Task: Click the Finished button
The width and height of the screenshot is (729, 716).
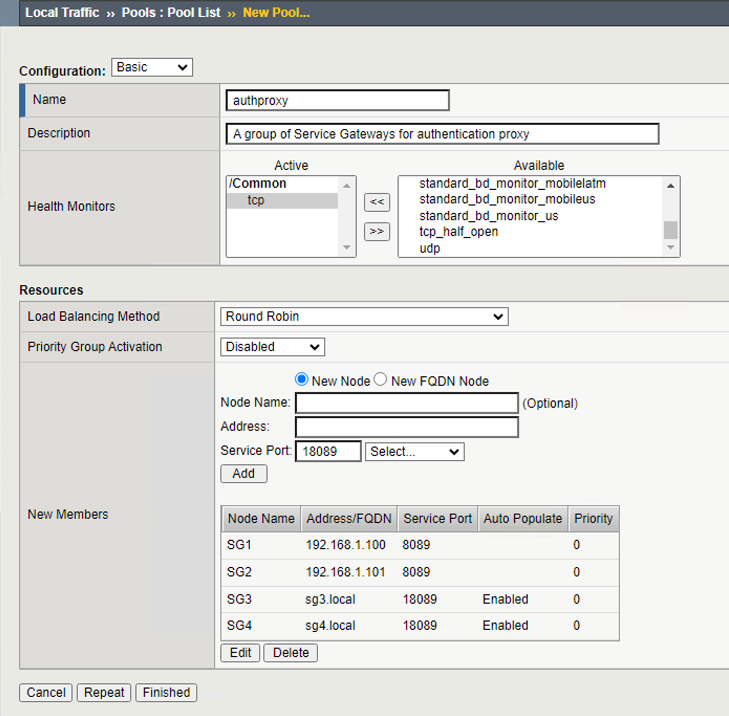Action: tap(166, 692)
